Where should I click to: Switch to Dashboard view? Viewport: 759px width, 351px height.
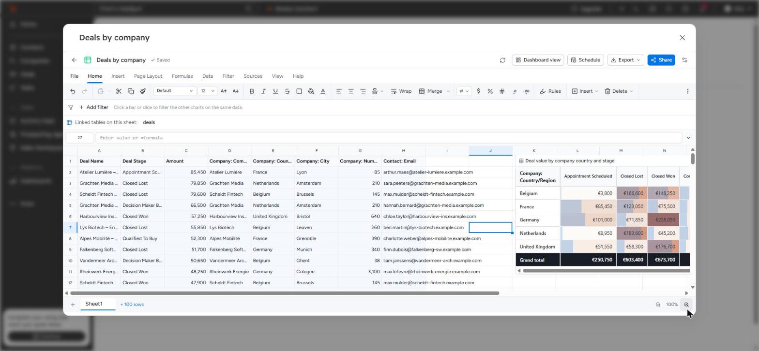(538, 60)
